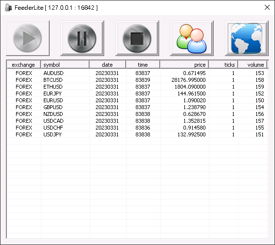This screenshot has width=275, height=245.
Task: Select the ETHUSD row
Action: (137, 87)
